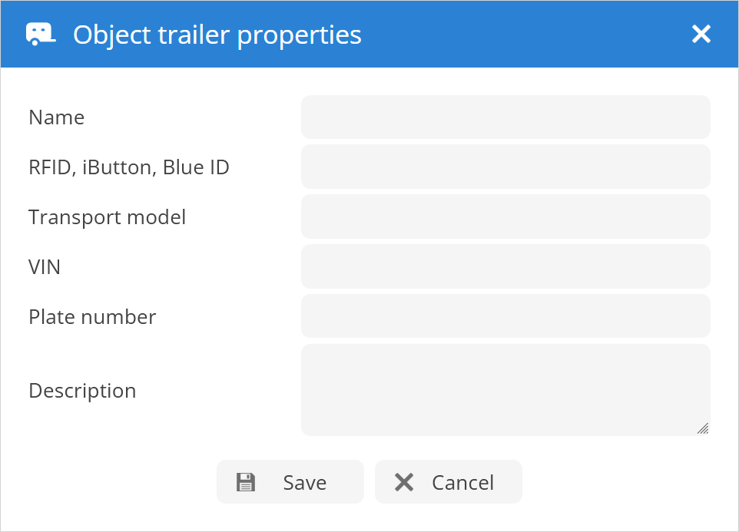Viewport: 739px width, 532px height.
Task: Click the floppy disk Save icon
Action: click(245, 482)
